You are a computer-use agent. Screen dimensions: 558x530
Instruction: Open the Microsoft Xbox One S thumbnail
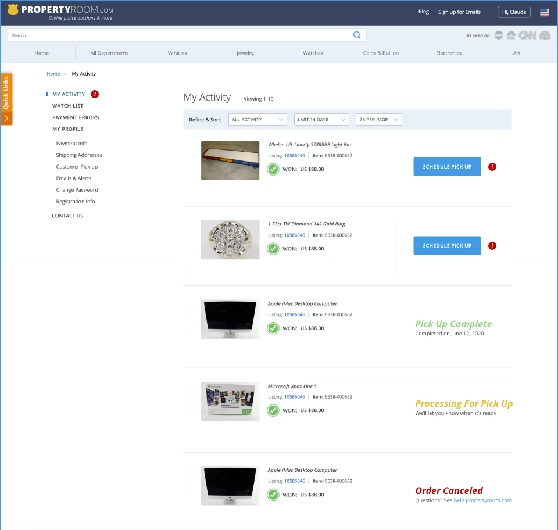point(230,402)
